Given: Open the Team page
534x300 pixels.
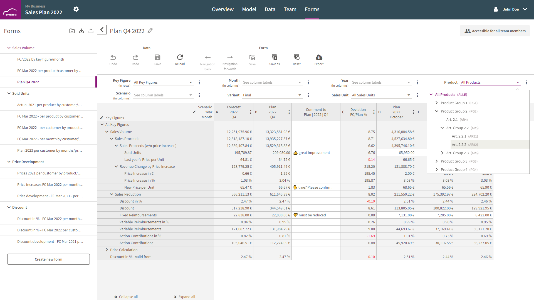Looking at the screenshot, I should (290, 9).
